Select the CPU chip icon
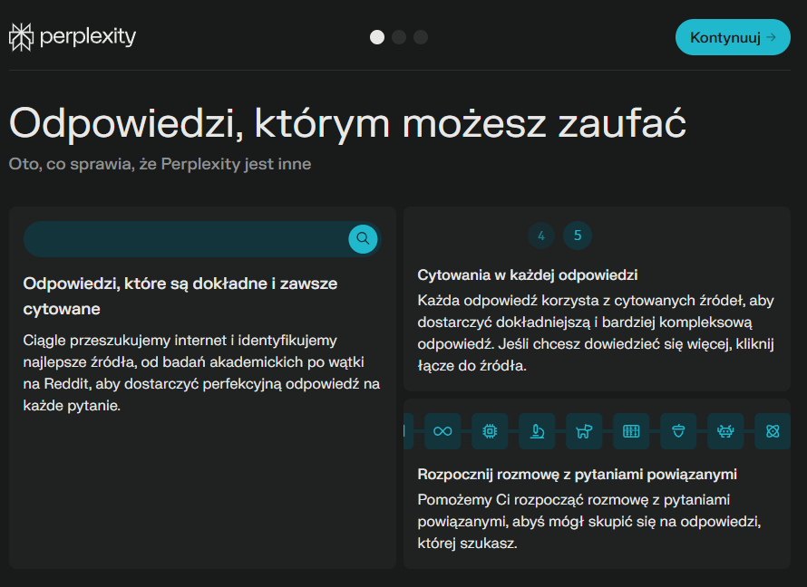 pyautogui.click(x=490, y=431)
